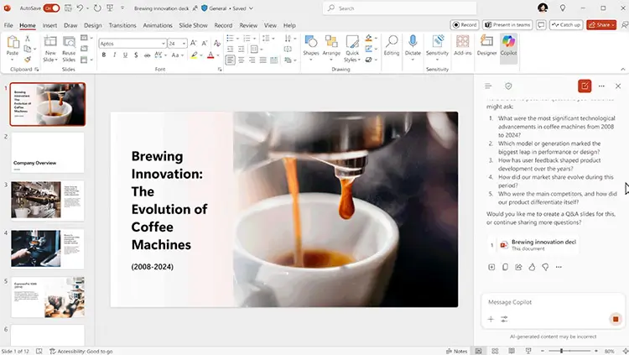The width and height of the screenshot is (629, 355).
Task: Open the Shapes gallery
Action: pyautogui.click(x=311, y=46)
